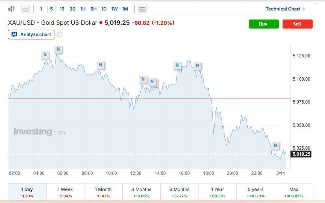The image size is (325, 203).
Task: Open the Max range tab
Action: pyautogui.click(x=294, y=192)
